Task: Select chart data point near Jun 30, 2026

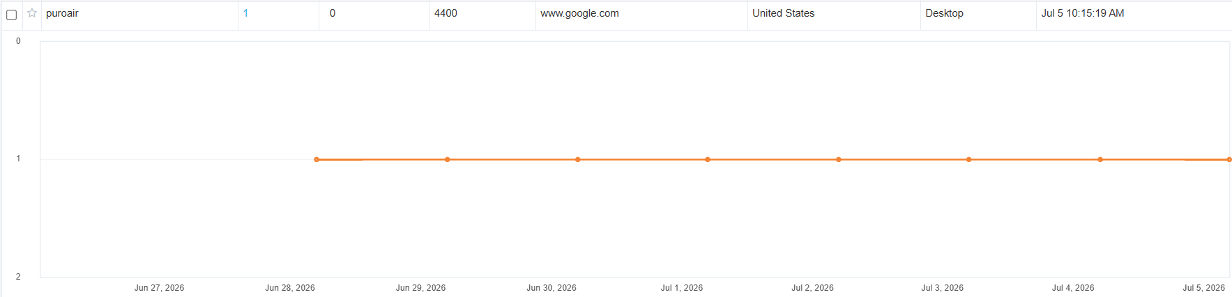Action: pyautogui.click(x=578, y=159)
